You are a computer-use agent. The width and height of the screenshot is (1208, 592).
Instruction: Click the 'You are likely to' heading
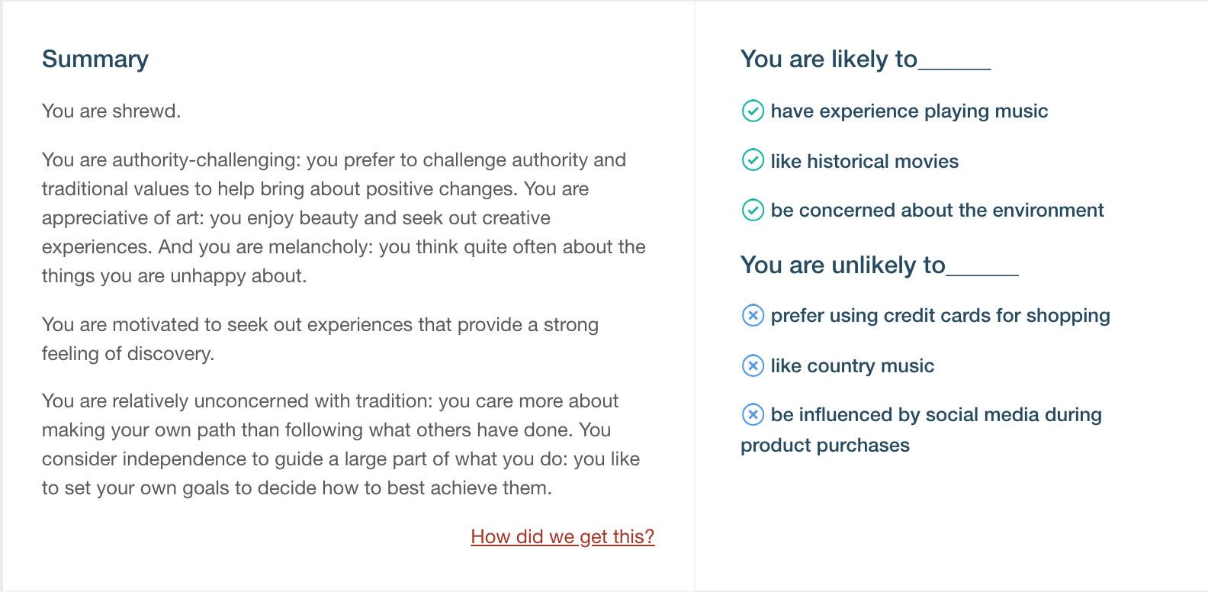coord(866,60)
